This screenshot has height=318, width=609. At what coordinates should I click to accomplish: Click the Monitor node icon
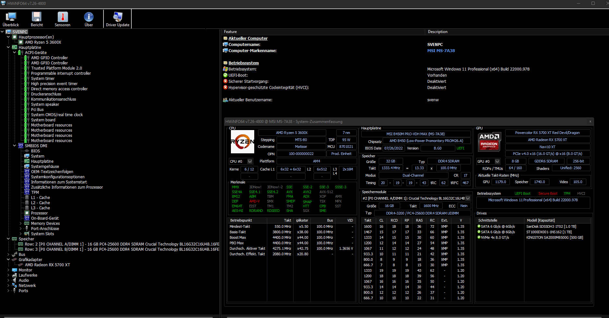(x=15, y=270)
